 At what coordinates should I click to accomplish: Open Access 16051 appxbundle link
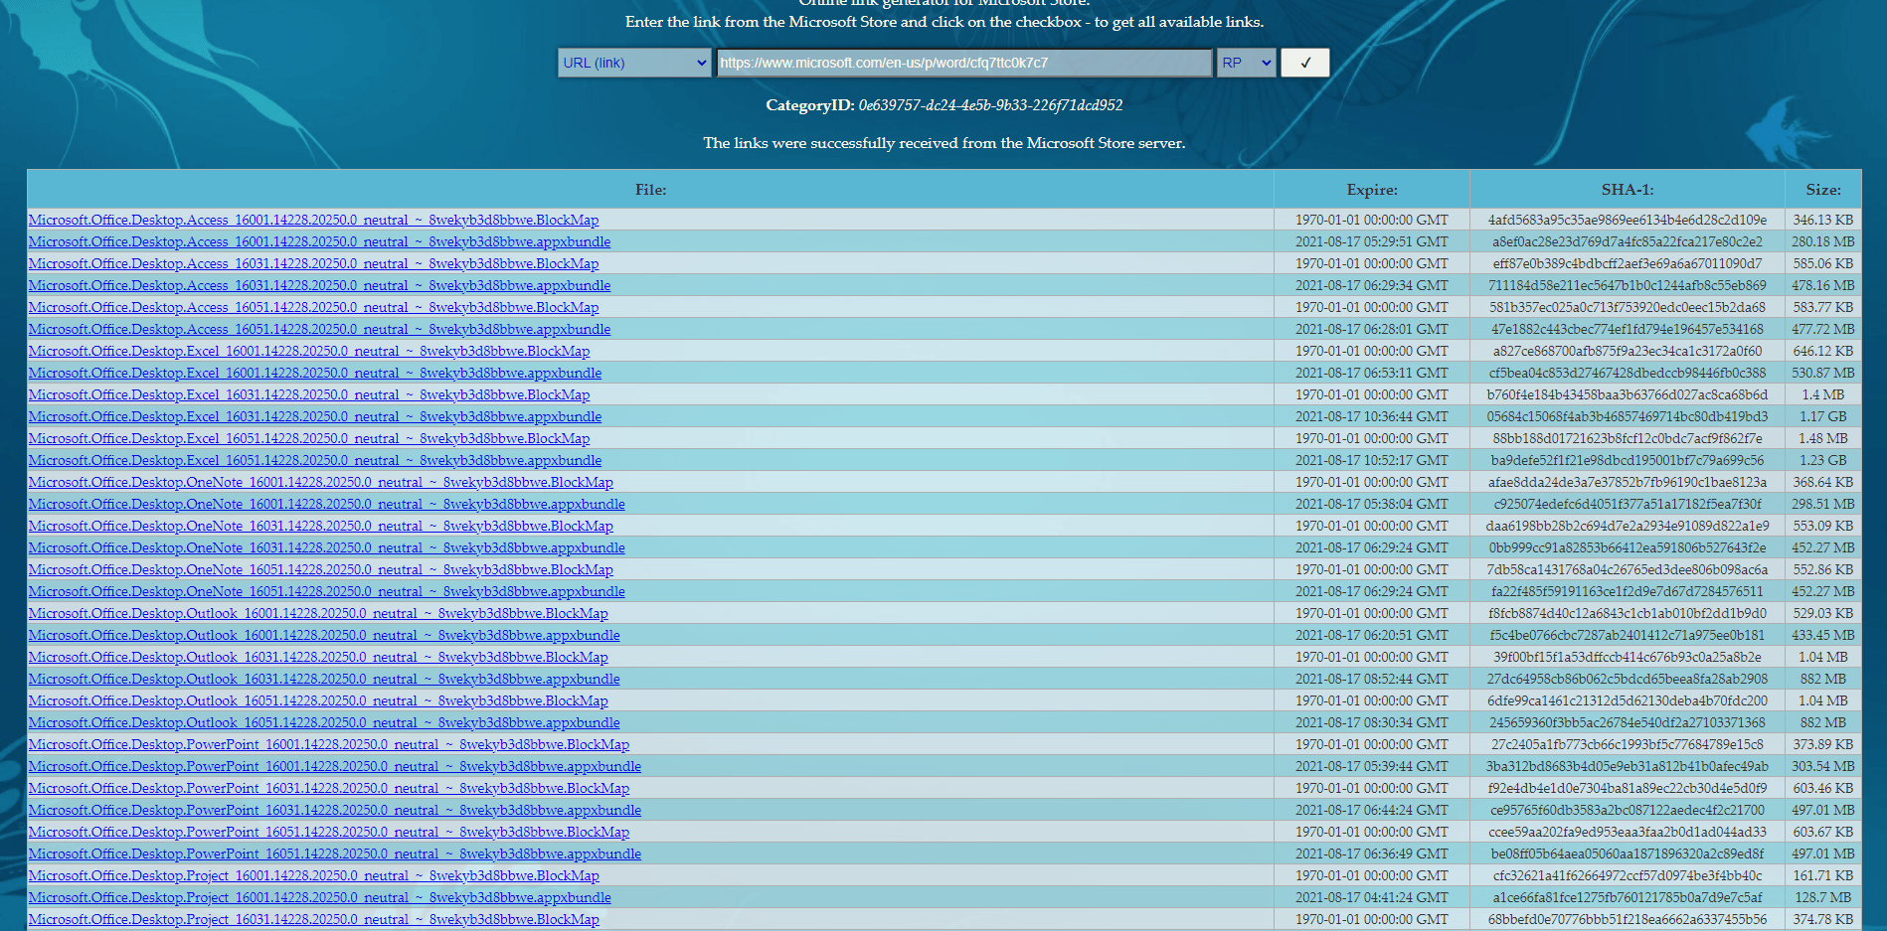[319, 329]
